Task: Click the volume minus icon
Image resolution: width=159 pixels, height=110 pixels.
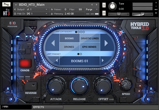Action: pos(133,14)
